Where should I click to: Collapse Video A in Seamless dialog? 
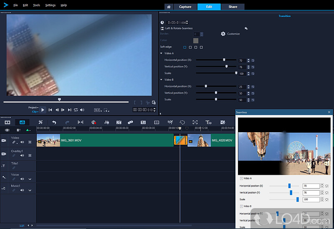click(x=241, y=179)
